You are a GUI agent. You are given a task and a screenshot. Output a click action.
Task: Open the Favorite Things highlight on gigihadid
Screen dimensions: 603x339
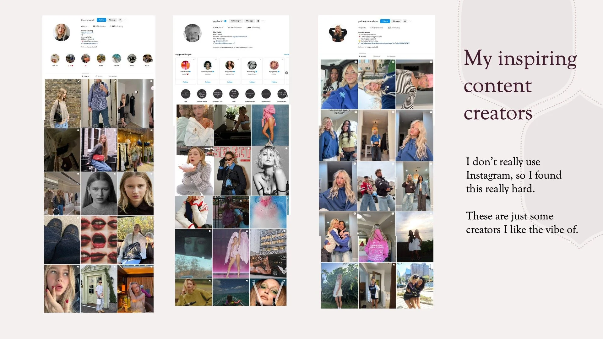click(202, 94)
